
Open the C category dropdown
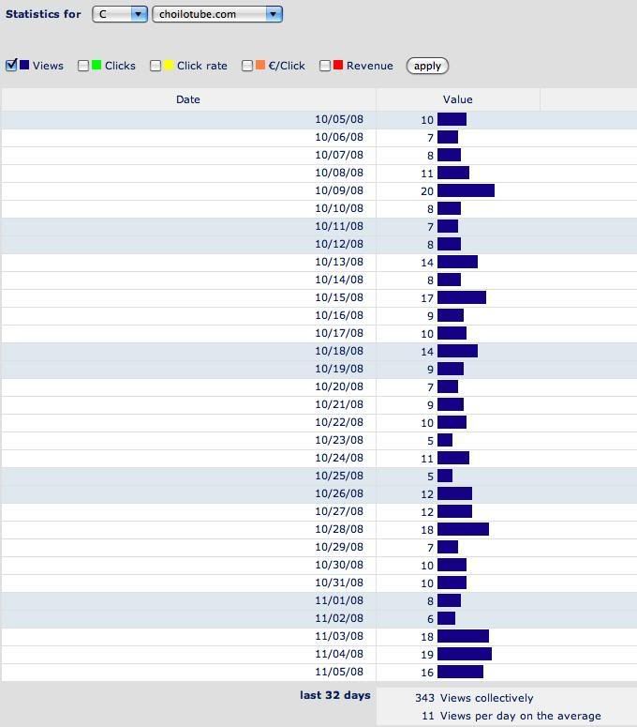point(120,14)
